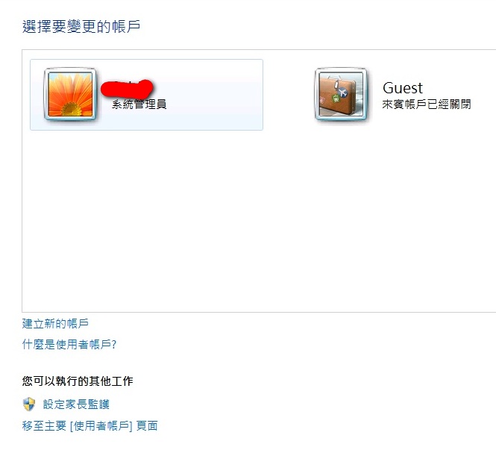The width and height of the screenshot is (496, 450).
Task: Click the 選擇要變更的帳戶 page heading
Action: point(81,26)
